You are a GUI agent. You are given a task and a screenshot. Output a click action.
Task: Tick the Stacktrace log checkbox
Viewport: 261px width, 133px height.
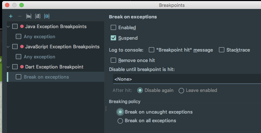click(x=221, y=50)
